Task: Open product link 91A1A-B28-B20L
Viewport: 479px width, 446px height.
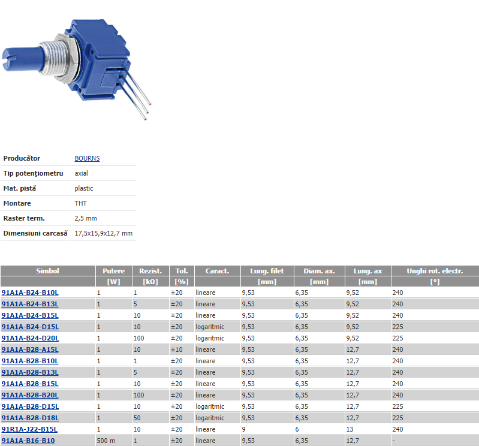Action: pos(30,395)
